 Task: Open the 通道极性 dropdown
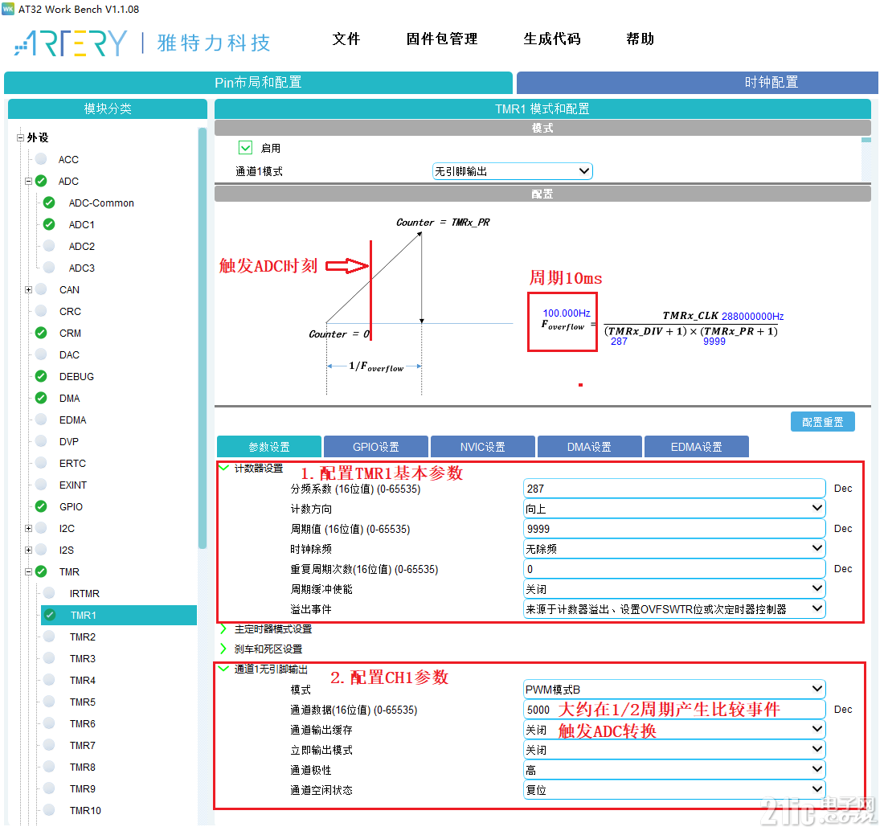[674, 770]
